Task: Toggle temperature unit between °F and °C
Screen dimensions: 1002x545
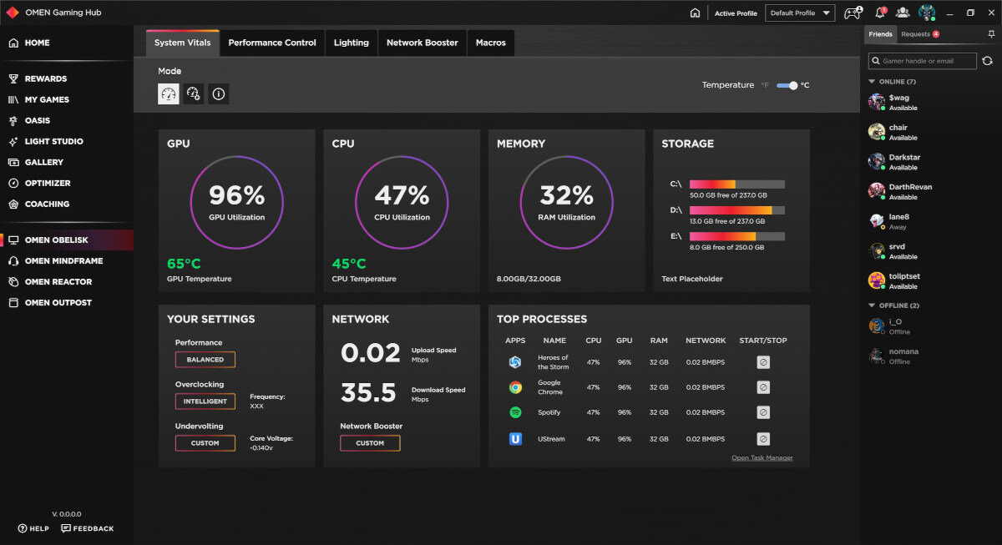Action: pyautogui.click(x=787, y=85)
